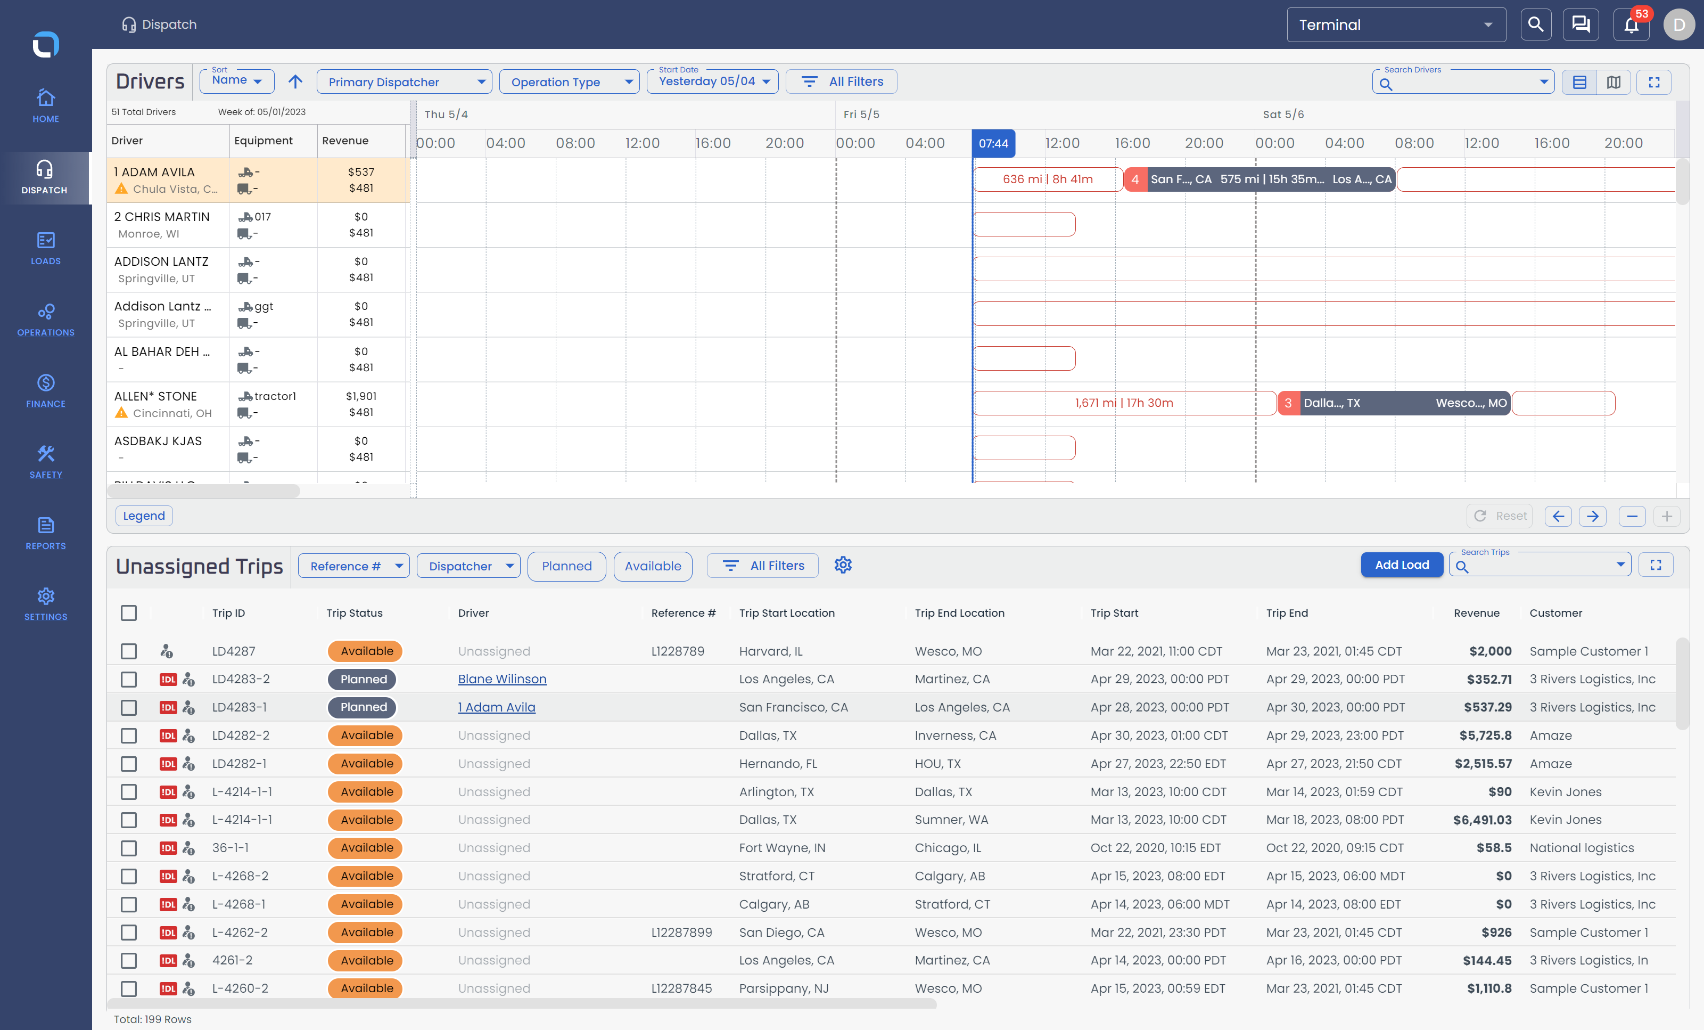1704x1030 pixels.
Task: Click the 07:44 current time marker
Action: coord(993,143)
